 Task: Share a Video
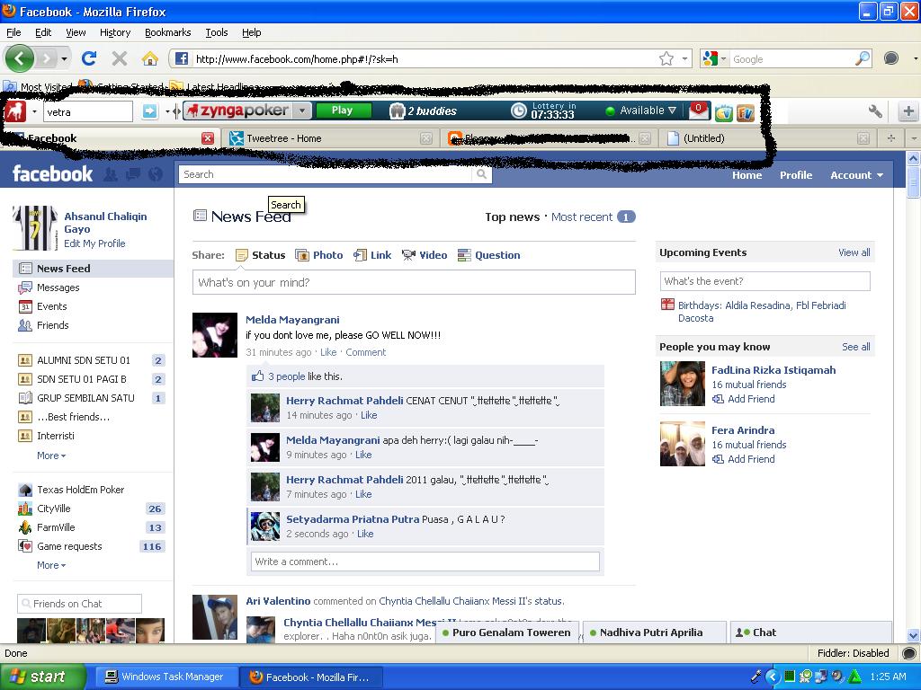click(425, 255)
